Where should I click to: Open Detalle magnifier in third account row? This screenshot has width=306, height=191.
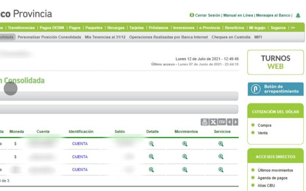click(151, 170)
